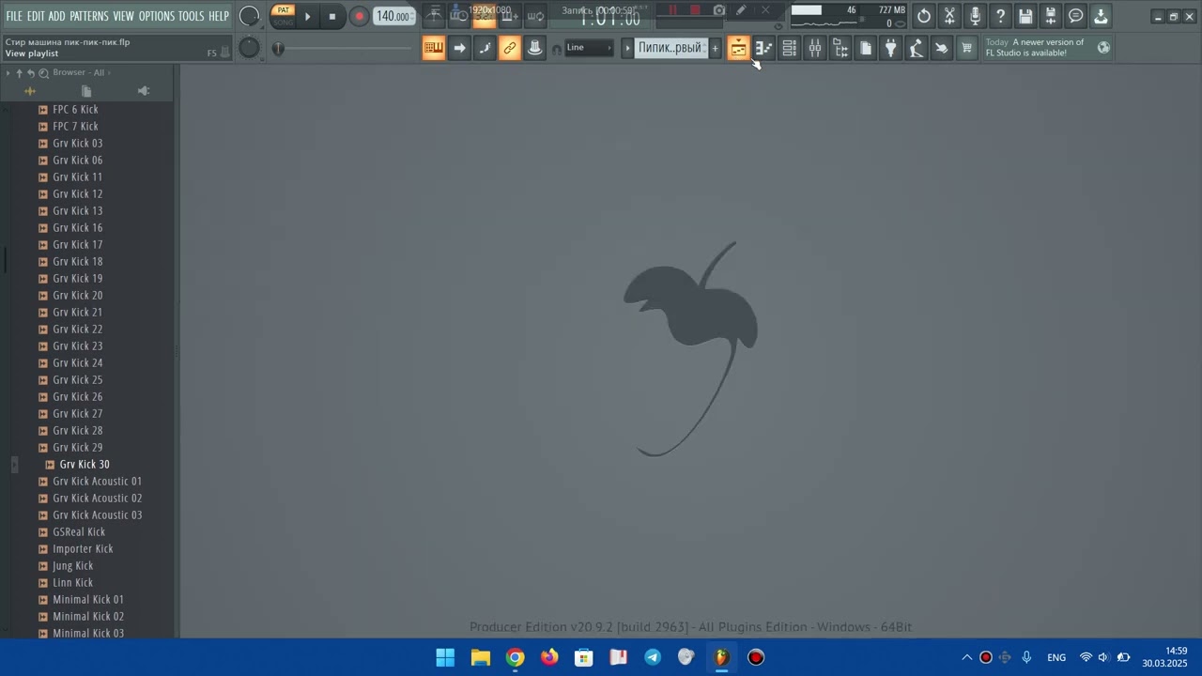
Task: Start one-click audio recording microphone icon
Action: click(x=975, y=16)
